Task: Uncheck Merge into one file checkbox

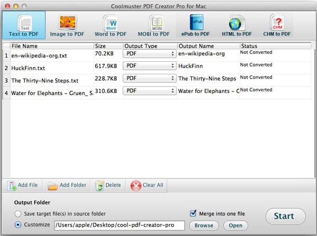Action: click(x=193, y=213)
